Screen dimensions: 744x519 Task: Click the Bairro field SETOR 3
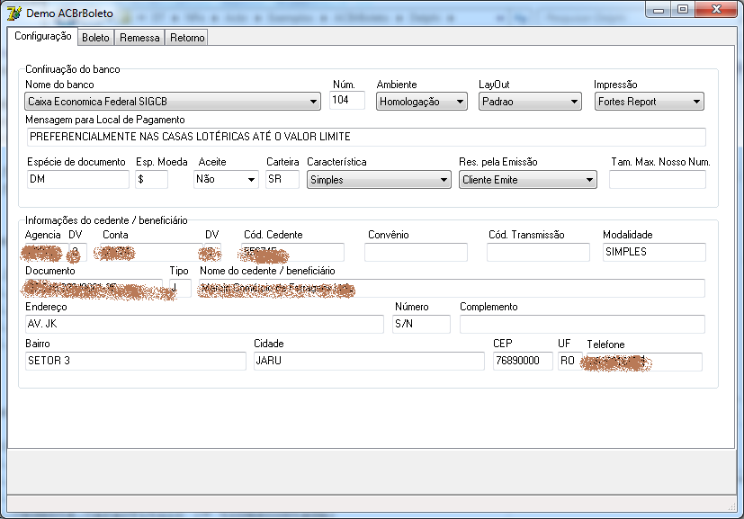coord(136,361)
